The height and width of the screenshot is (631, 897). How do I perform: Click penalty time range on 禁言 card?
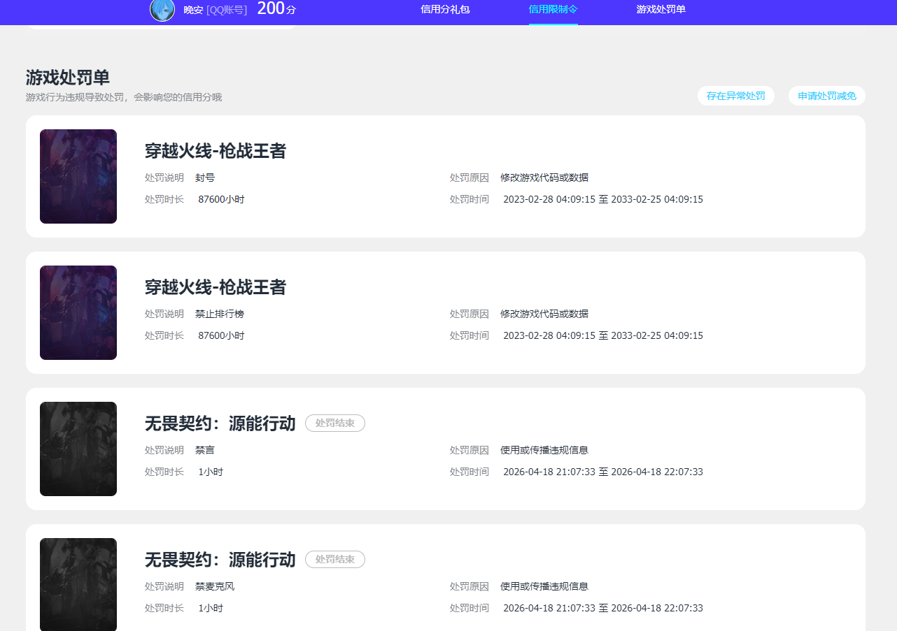click(x=603, y=472)
